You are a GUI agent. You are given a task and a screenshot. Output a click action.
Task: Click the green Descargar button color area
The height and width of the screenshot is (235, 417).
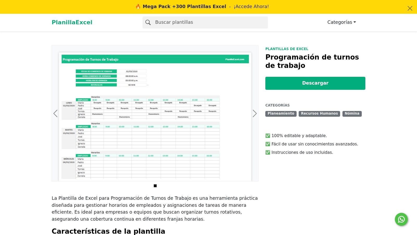315,83
